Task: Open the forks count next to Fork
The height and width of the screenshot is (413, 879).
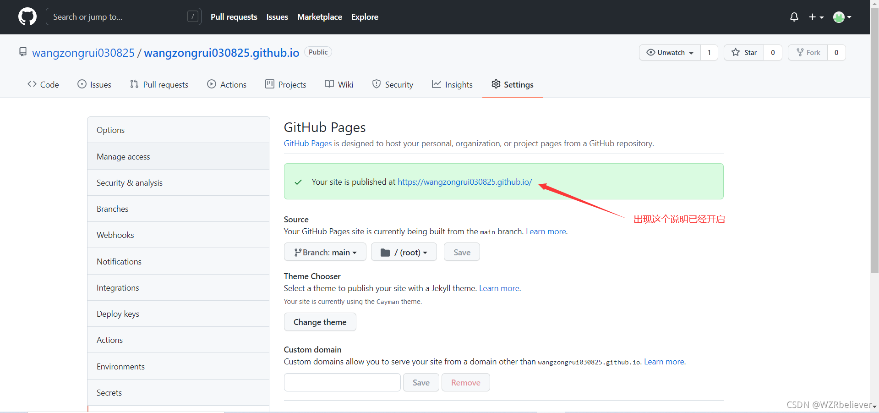Action: (x=836, y=52)
